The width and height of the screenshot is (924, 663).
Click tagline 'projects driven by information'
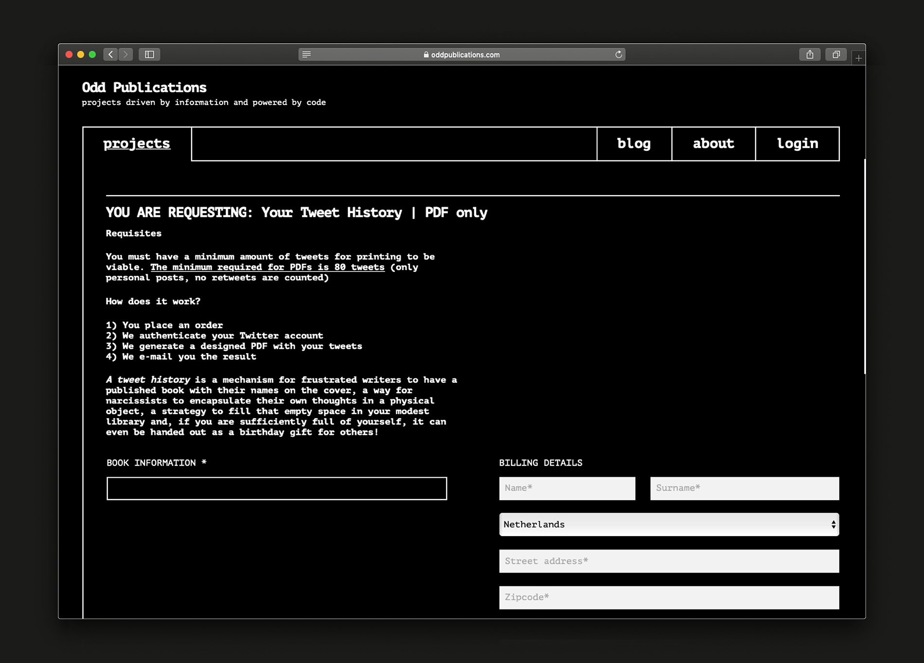[x=155, y=103]
